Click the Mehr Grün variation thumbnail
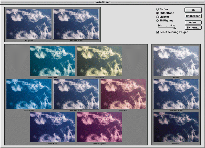This screenshot has height=148, width=205. pyautogui.click(x=52, y=61)
